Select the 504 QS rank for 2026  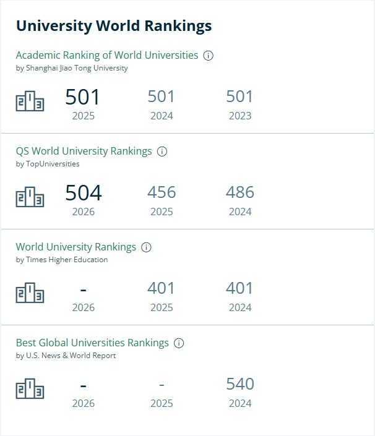coord(84,193)
